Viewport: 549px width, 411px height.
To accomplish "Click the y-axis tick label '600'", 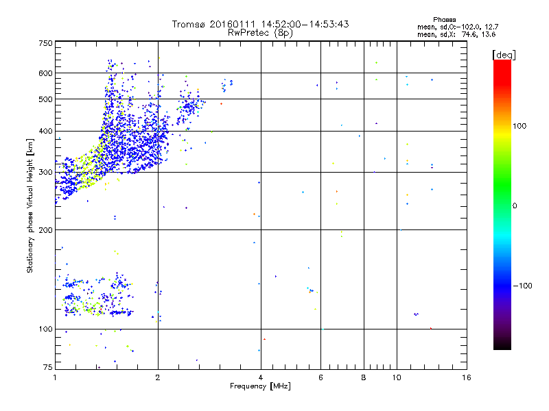I will coord(45,73).
